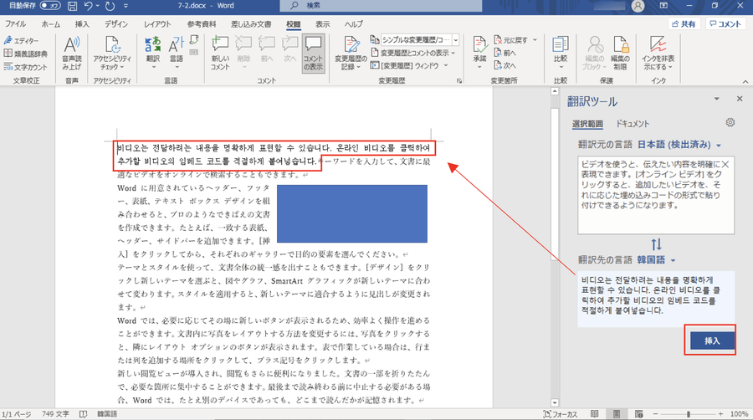
Task: Open Quick Access Toolbar customize arrow
Action: click(x=125, y=6)
